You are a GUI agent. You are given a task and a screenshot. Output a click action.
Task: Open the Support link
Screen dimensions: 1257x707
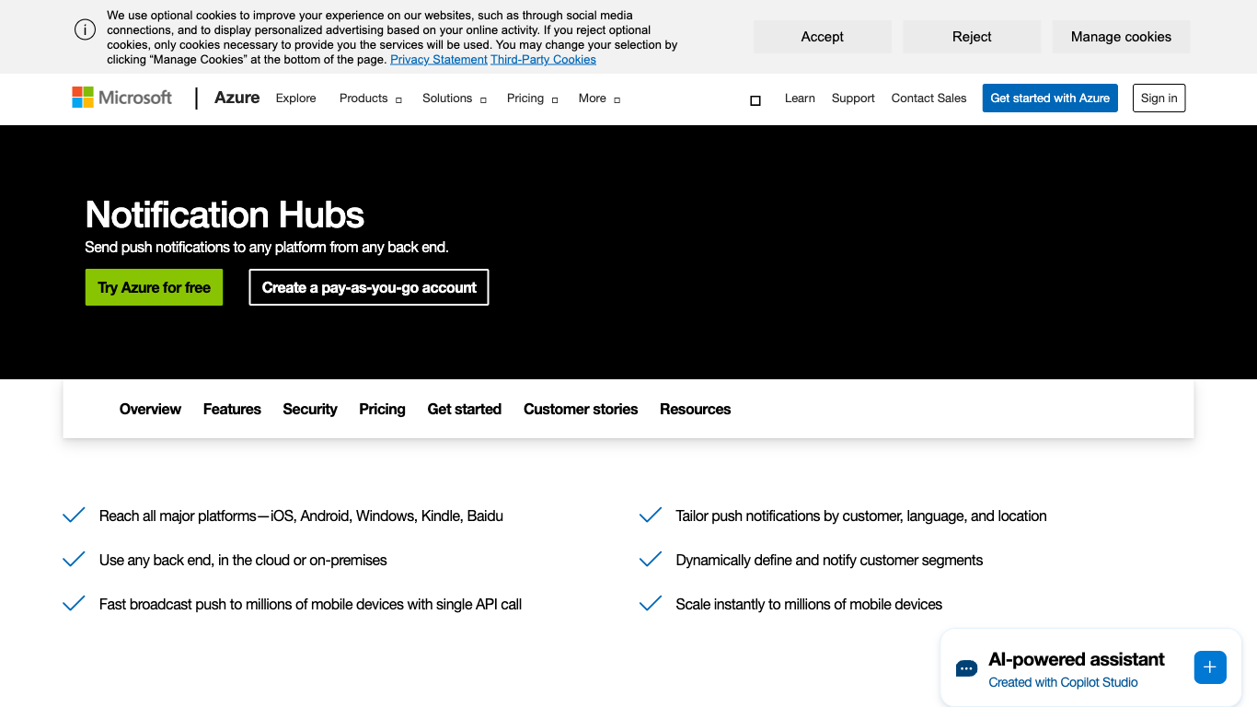click(x=853, y=99)
